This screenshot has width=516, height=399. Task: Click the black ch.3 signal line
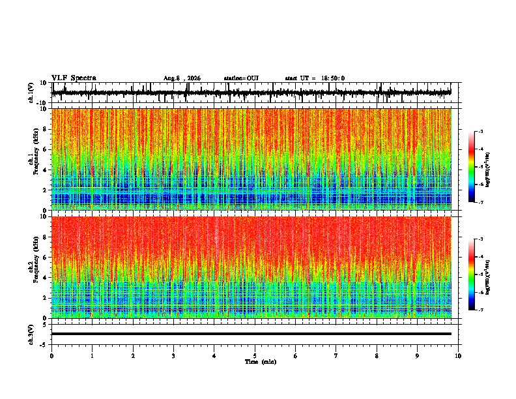(251, 334)
